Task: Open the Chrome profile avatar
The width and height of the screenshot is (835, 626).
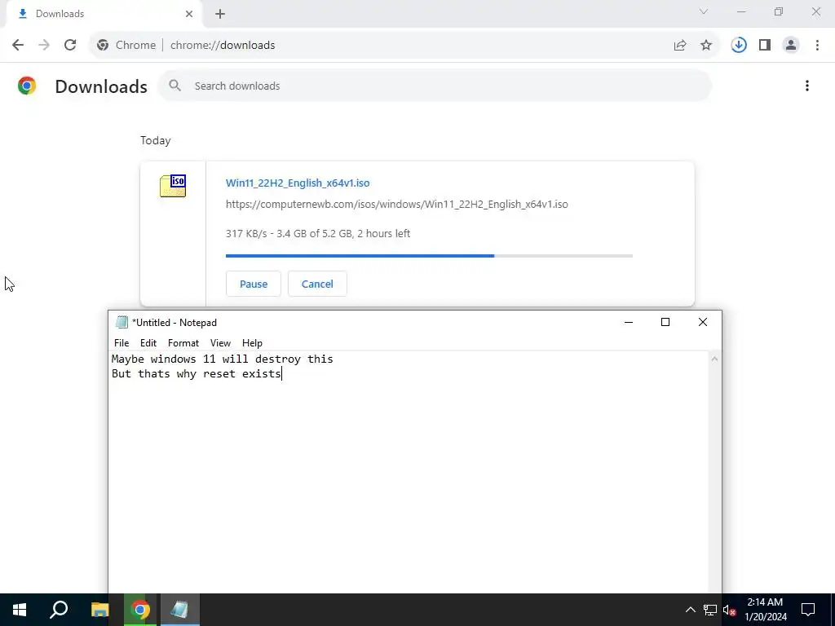Action: [x=791, y=46]
